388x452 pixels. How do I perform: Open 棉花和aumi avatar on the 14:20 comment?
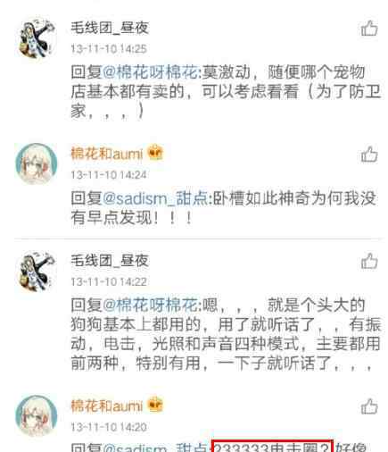36,415
